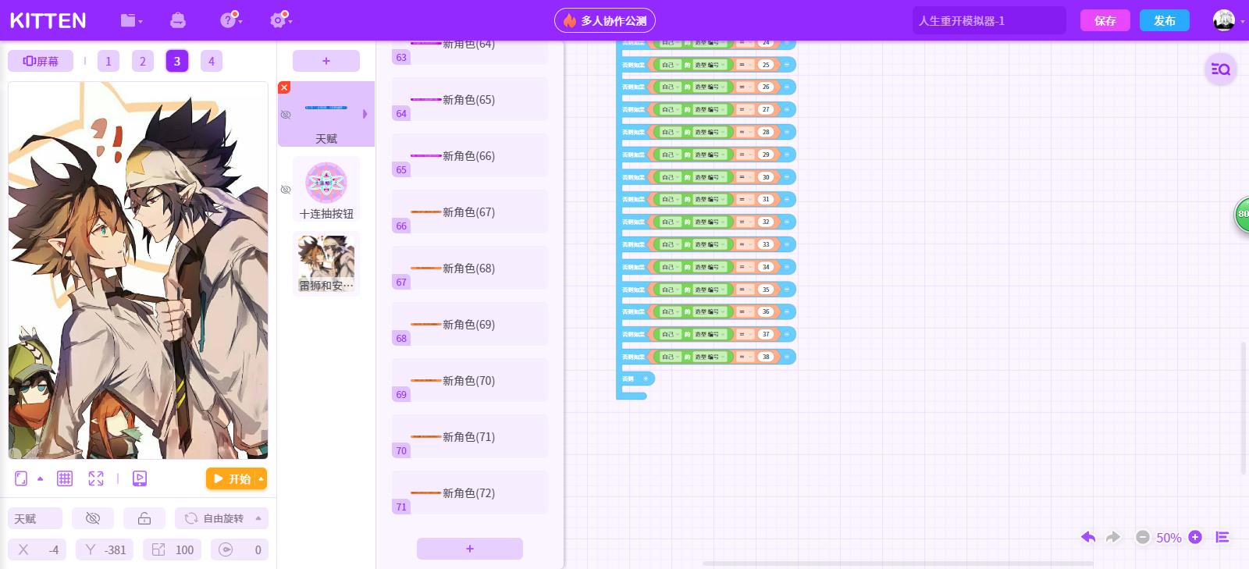
Task: Expand the stage size arrow
Action: point(40,478)
